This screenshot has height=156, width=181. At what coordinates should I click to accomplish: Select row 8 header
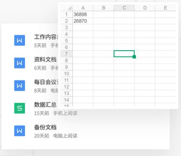tap(67, 61)
